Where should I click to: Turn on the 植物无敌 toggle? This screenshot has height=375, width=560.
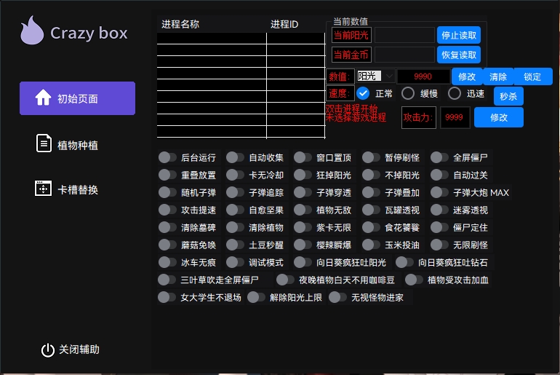[303, 210]
